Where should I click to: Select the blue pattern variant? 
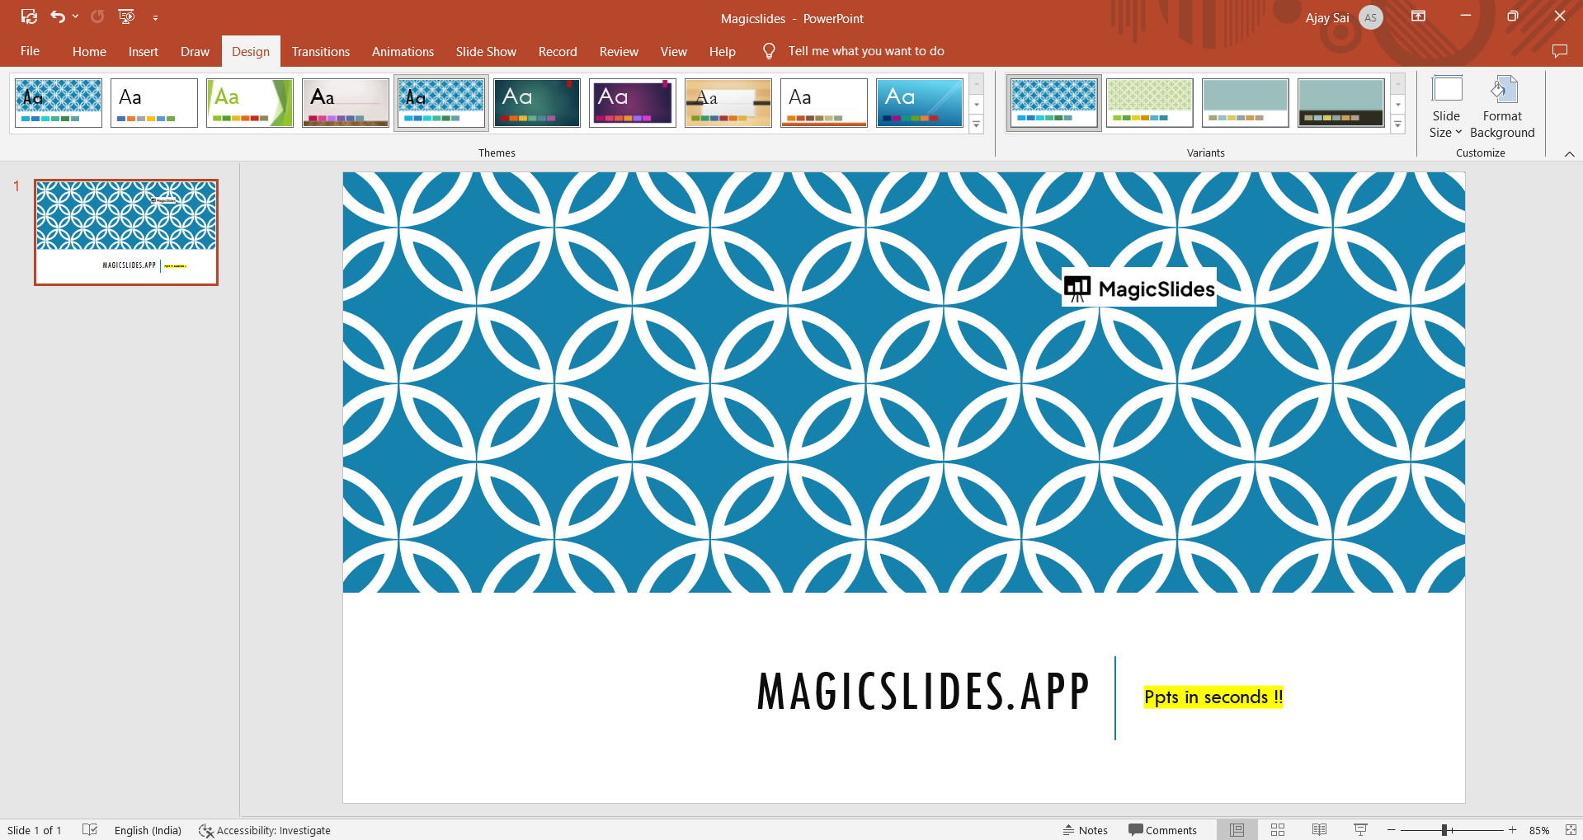(x=1054, y=103)
